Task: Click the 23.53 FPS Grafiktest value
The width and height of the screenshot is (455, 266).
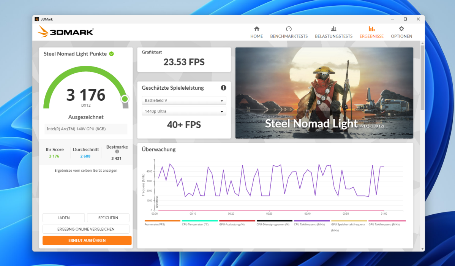Action: click(x=184, y=62)
